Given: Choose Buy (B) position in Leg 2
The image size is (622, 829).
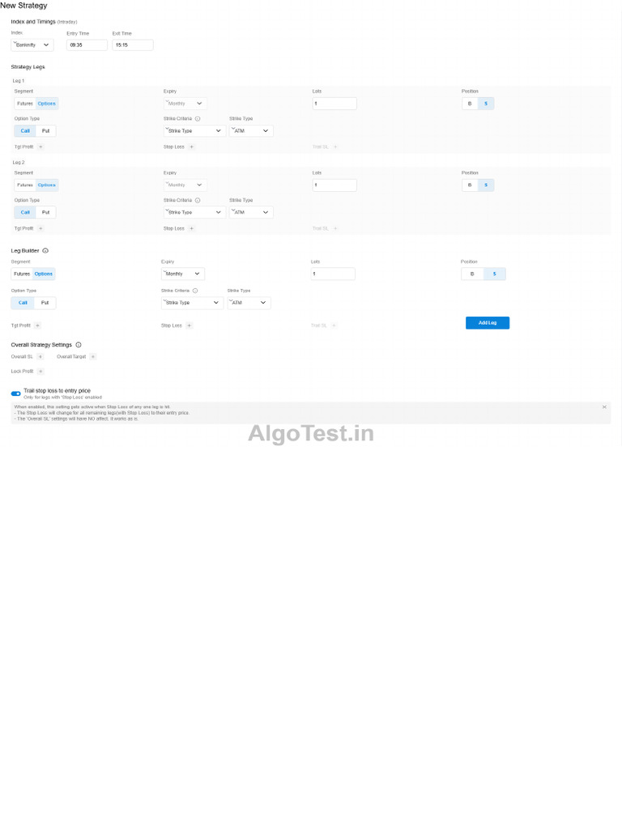Looking at the screenshot, I should click(x=470, y=185).
